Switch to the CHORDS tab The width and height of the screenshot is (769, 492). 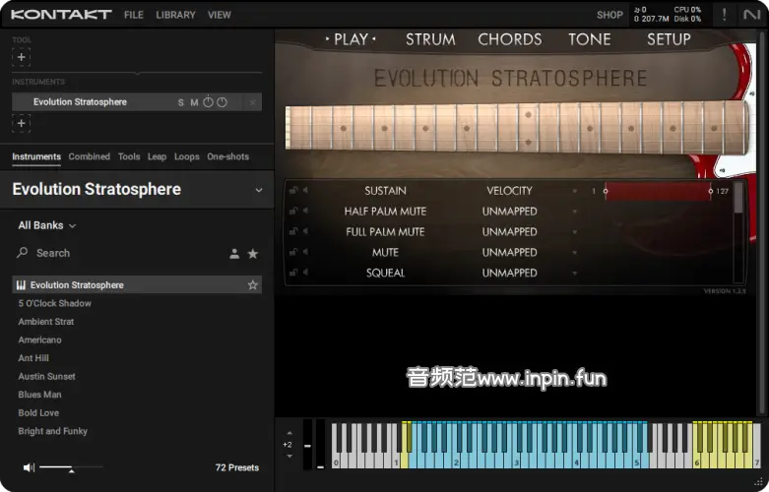pyautogui.click(x=509, y=39)
